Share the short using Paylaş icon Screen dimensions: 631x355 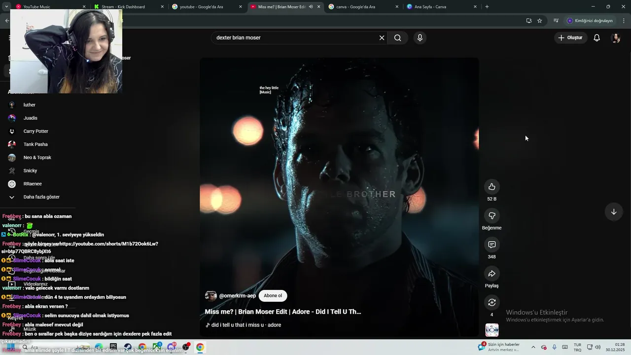pyautogui.click(x=491, y=274)
